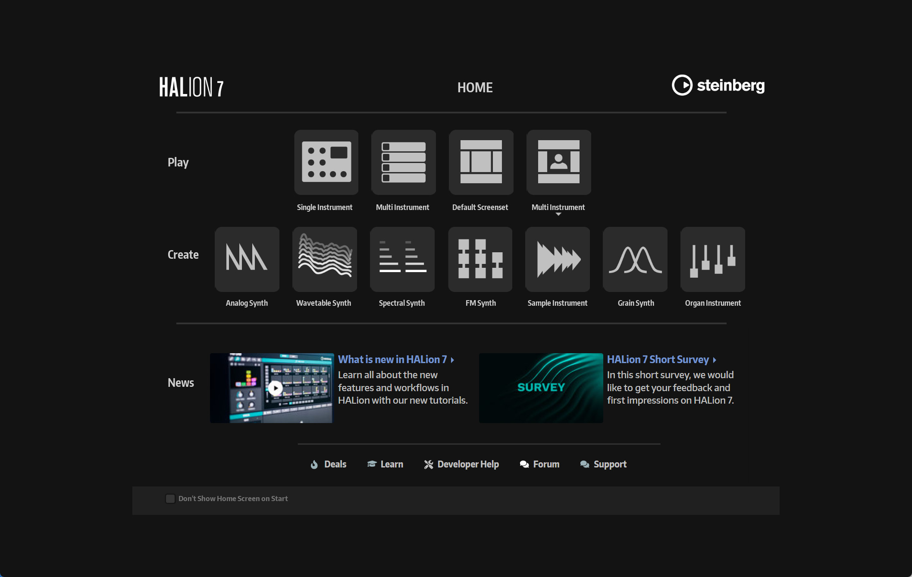Screen dimensions: 912x577
Task: Click the FM Synth label text
Action: pos(481,303)
